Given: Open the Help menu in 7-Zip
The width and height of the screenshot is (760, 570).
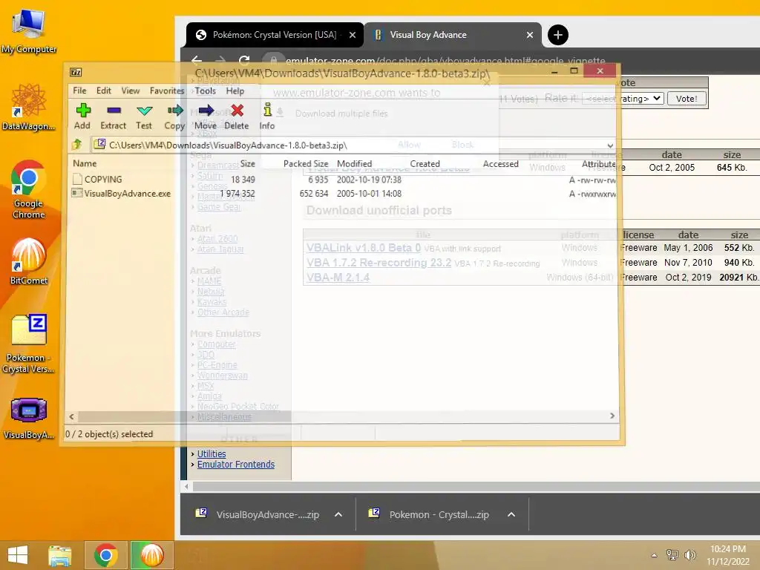Looking at the screenshot, I should point(235,91).
